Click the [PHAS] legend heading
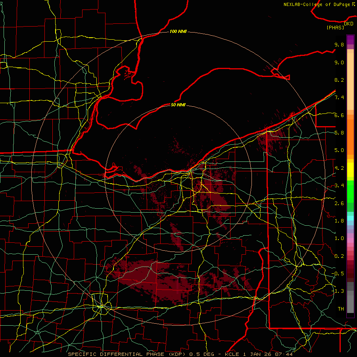Image resolution: width=357 pixels, height=357 pixels. (x=335, y=27)
